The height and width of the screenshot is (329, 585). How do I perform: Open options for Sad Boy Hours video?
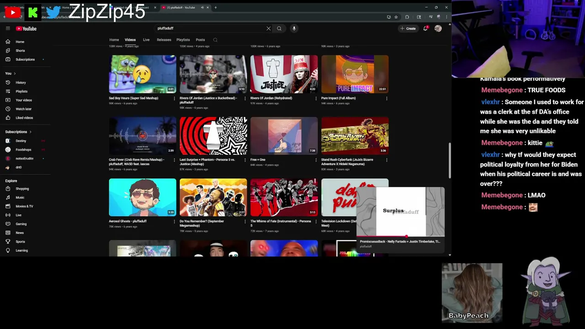(174, 98)
